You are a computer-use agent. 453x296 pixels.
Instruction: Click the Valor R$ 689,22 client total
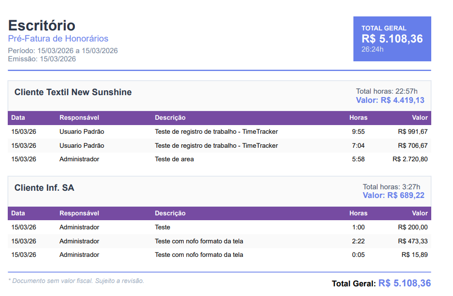[x=393, y=196]
